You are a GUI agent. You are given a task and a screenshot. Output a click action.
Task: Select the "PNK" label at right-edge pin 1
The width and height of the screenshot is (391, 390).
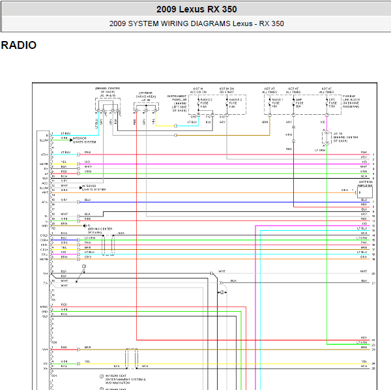(x=364, y=152)
